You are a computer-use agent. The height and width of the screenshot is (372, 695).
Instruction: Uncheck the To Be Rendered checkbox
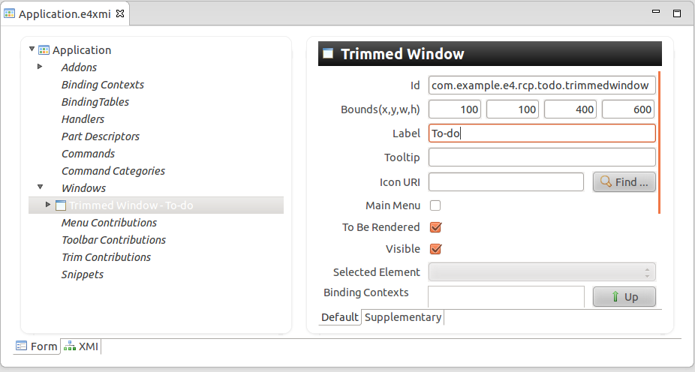pyautogui.click(x=435, y=227)
